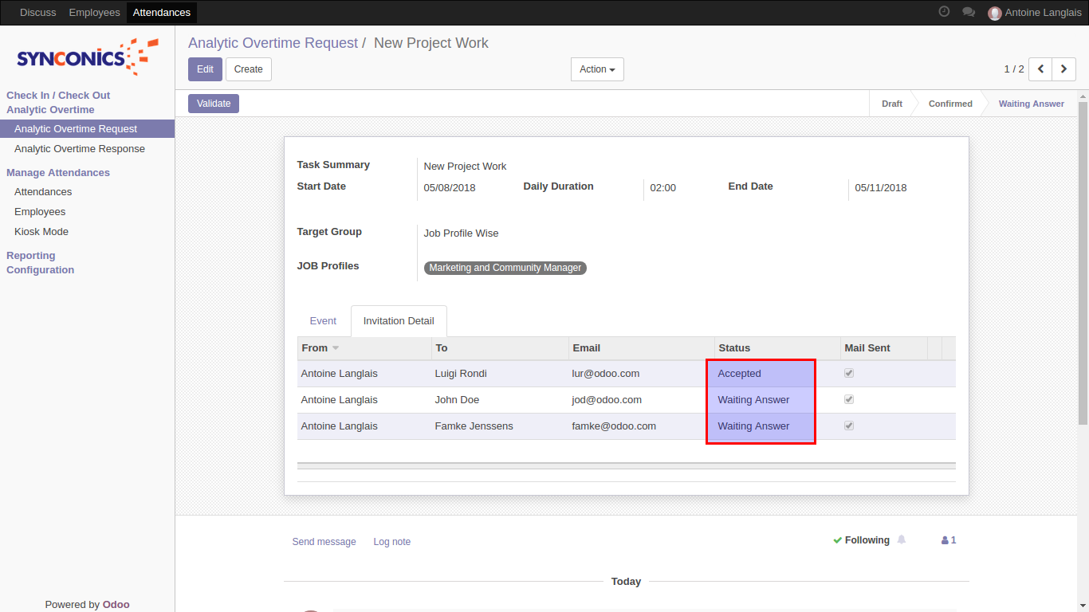Click the Synconics logo
This screenshot has height=612, width=1089.
click(88, 57)
